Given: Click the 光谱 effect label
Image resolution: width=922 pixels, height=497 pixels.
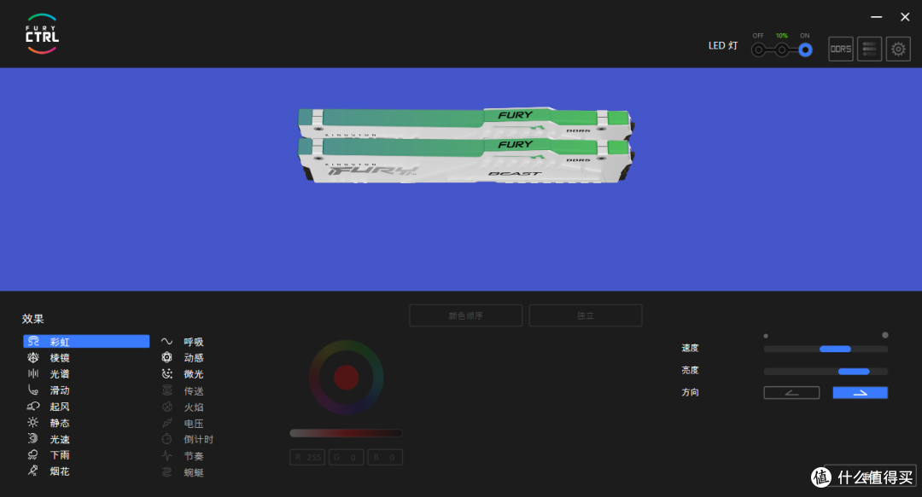Looking at the screenshot, I should [60, 374].
